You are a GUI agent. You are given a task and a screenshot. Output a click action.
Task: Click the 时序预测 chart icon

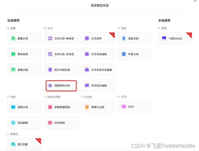point(50,123)
